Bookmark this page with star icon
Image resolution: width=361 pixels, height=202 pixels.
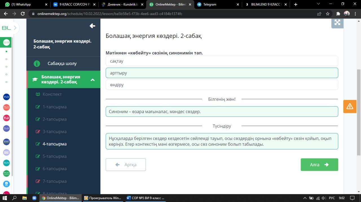[328, 13]
